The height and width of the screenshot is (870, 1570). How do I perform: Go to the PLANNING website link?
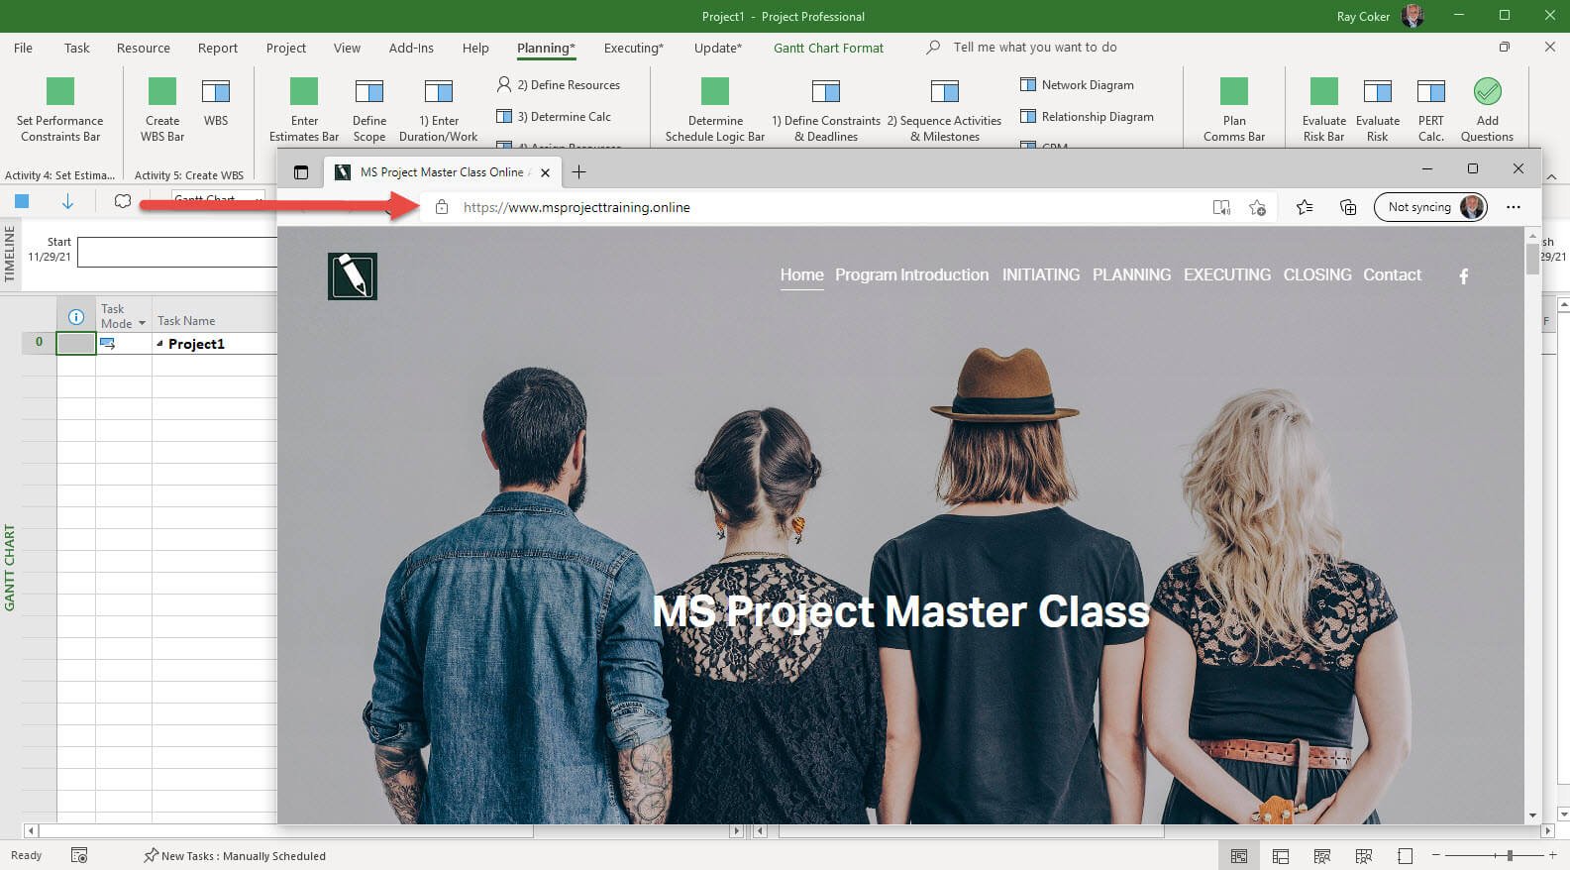(x=1131, y=274)
